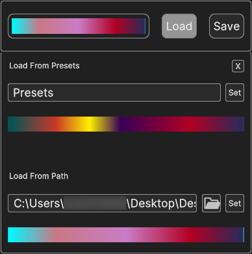Close the Load From Presets panel using X

(x=238, y=66)
